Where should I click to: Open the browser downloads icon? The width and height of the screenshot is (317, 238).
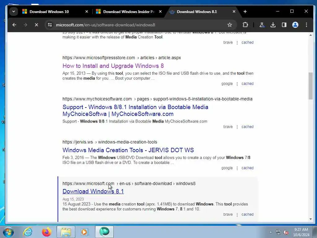pos(273,25)
